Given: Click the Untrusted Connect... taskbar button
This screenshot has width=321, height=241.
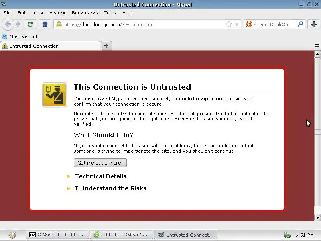Looking at the screenshot, I should 186,235.
